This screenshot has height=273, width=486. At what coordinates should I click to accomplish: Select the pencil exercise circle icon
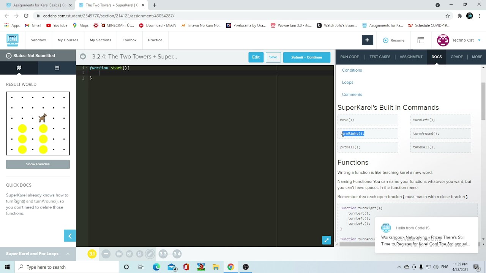150,254
